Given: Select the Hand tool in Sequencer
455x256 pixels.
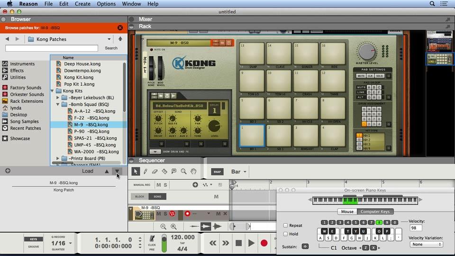Looking at the screenshot, I should point(193,171).
